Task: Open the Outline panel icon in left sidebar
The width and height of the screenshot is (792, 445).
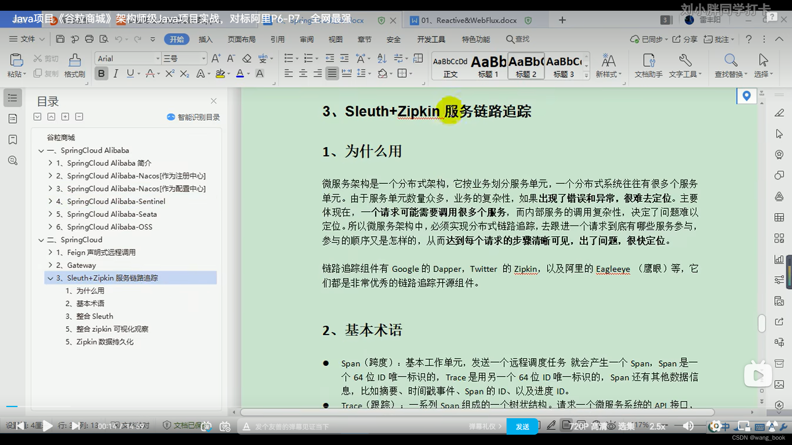Action: click(13, 98)
